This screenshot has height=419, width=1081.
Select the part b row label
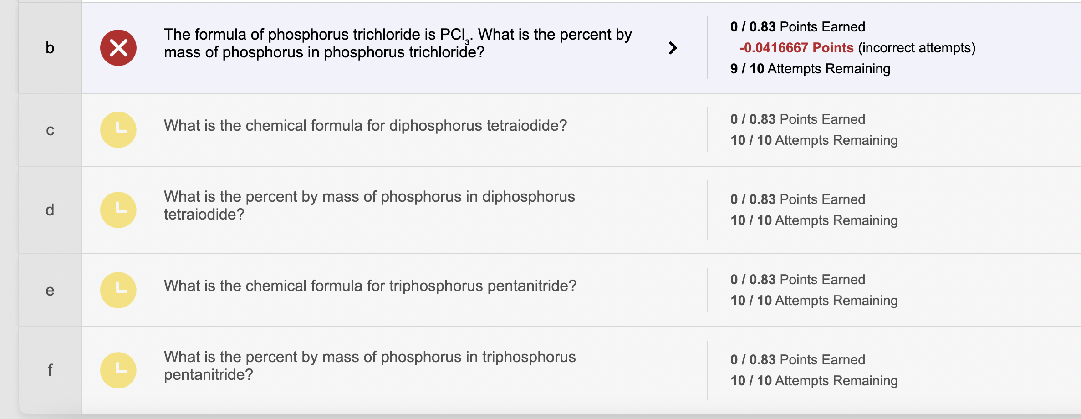click(x=50, y=48)
